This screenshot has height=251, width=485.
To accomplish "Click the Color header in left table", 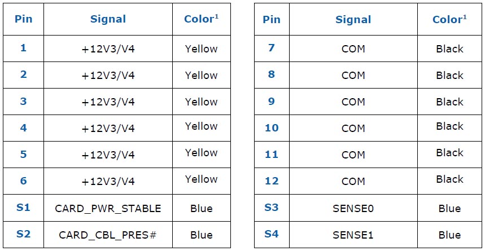I will point(201,19).
